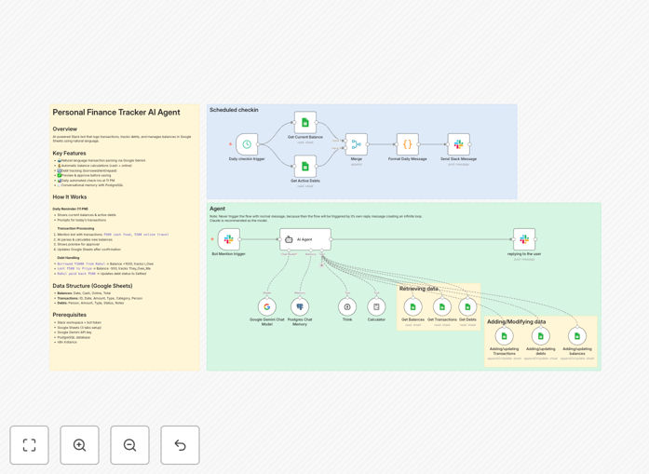This screenshot has width=649, height=474.
Task: Select the Merge node
Action: 357,144
